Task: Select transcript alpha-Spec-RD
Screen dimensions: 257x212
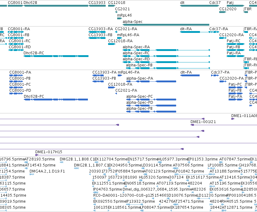Action: click(x=166, y=62)
